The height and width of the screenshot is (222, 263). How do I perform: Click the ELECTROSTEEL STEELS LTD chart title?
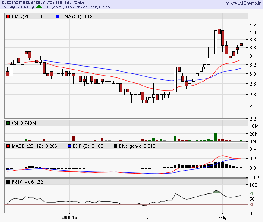43,3
